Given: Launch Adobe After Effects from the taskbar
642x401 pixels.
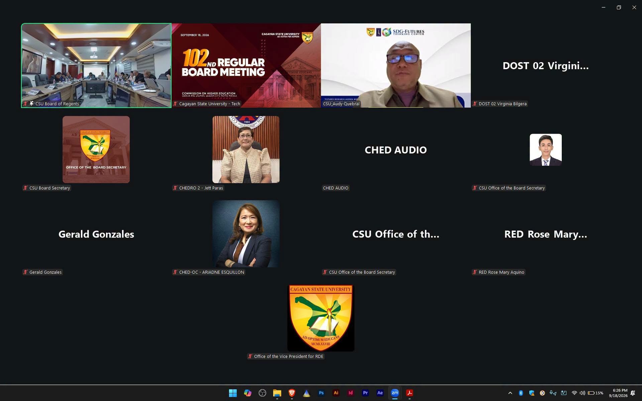Looking at the screenshot, I should (380, 393).
